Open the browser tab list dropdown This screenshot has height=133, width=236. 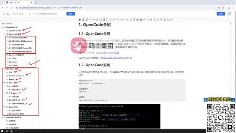coord(2,3)
